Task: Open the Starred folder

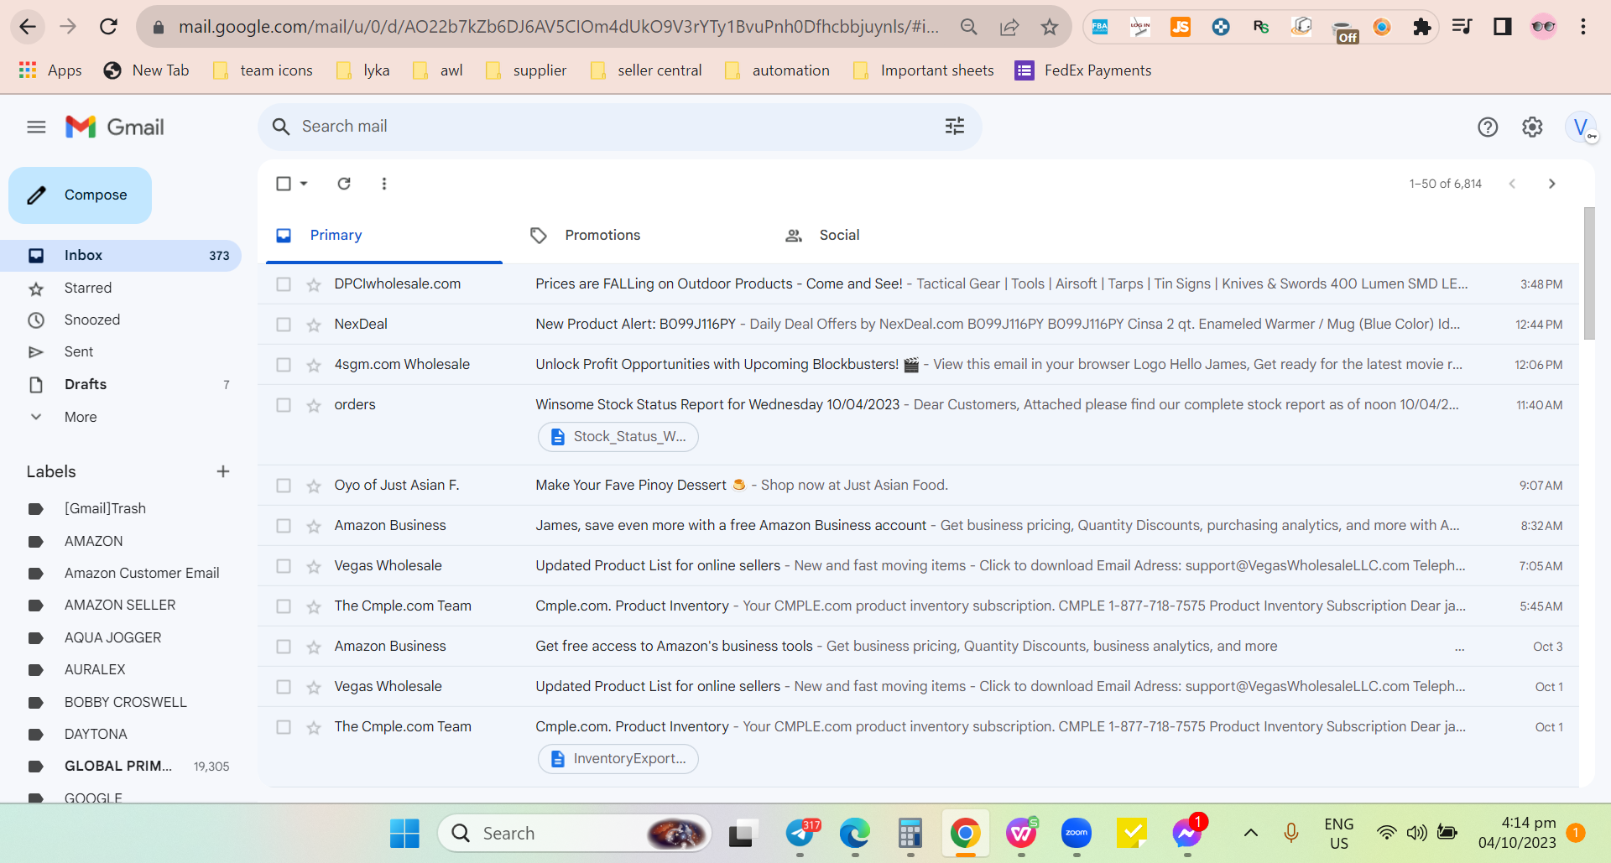Action: click(121, 288)
